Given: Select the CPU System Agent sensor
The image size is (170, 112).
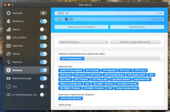Looking at the screenshot, I should click(x=136, y=75).
